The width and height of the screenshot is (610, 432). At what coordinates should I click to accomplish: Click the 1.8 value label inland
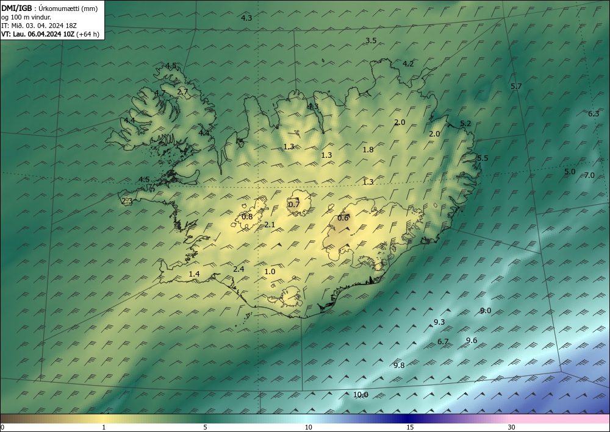click(368, 149)
